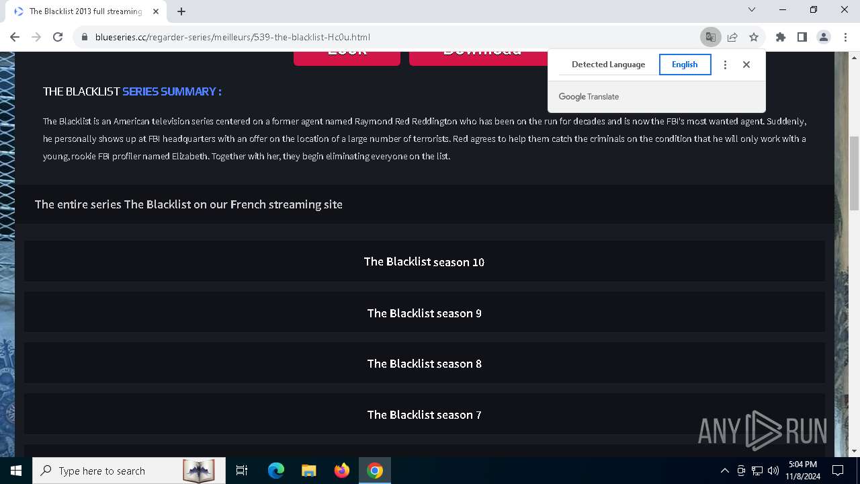Reload the current page
Screen dimensions: 860x484
click(x=58, y=37)
